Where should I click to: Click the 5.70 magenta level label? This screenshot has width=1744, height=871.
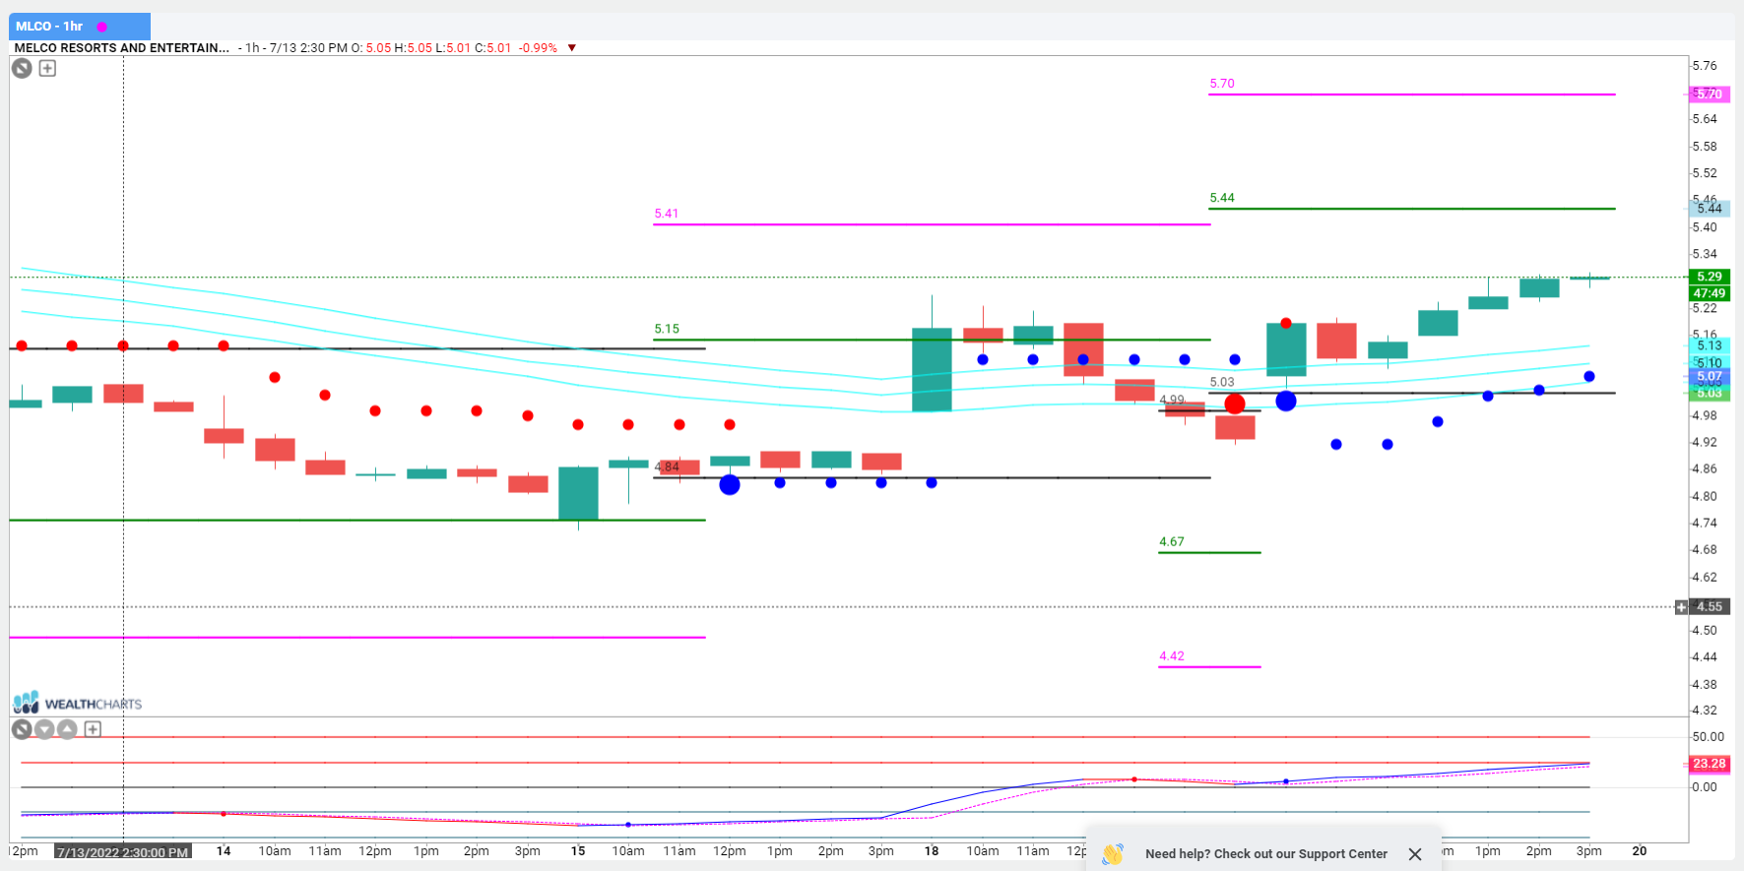(x=1222, y=84)
